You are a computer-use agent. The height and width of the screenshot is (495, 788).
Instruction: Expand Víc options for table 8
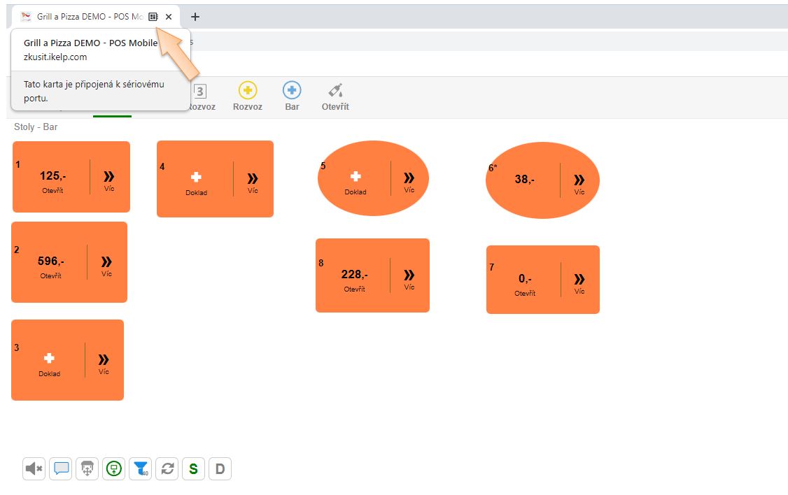pos(409,278)
